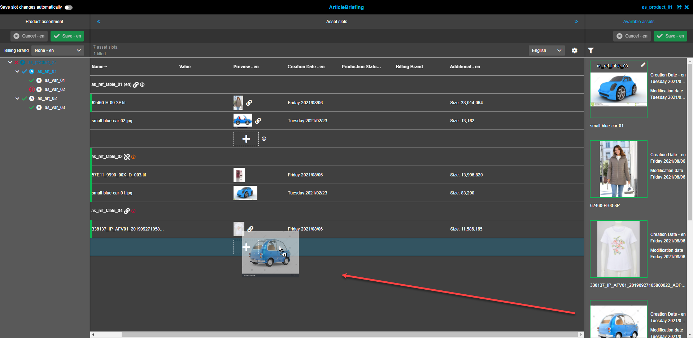Open the settings gear next to the language dropdown
Screen dimensions: 693x338
coord(575,51)
